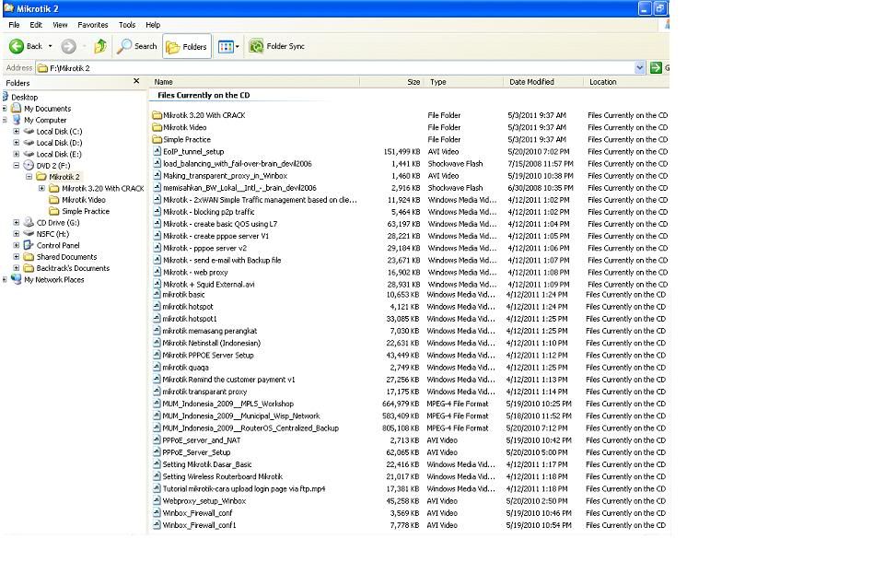
Task: Select Mikrotik Video in folder tree
Action: click(84, 200)
